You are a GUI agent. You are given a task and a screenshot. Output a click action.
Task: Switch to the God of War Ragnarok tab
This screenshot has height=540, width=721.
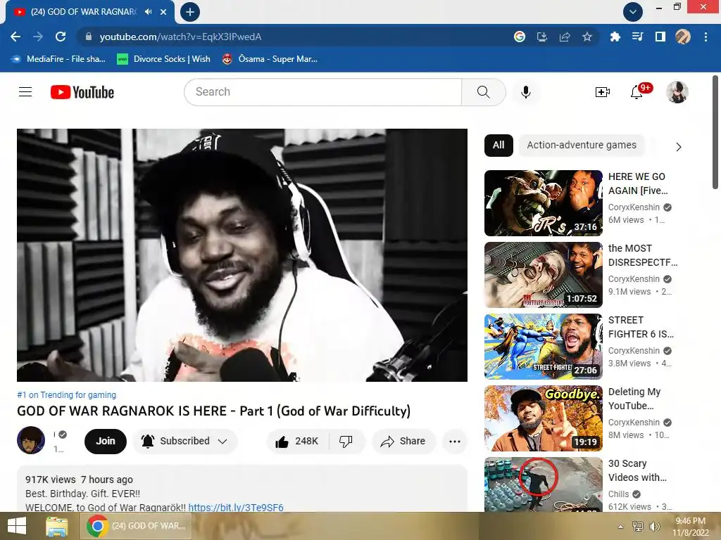pos(84,12)
